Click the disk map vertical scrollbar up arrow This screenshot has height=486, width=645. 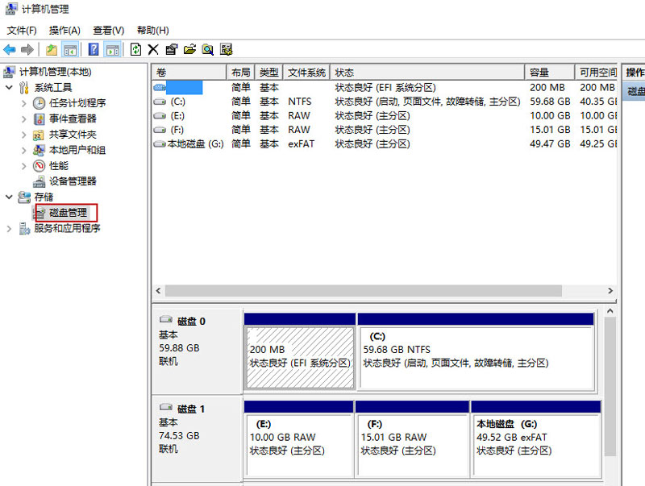(610, 311)
